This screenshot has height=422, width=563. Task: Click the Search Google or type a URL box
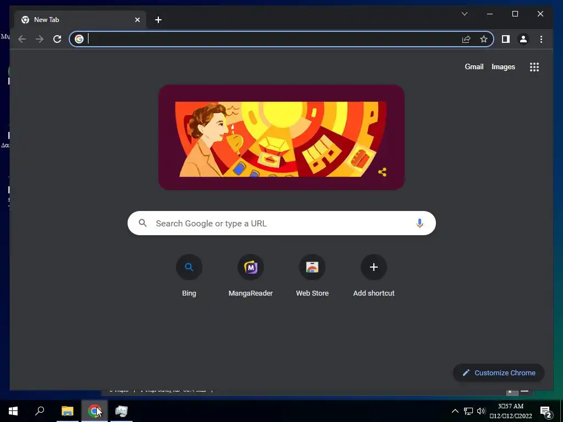[281, 223]
